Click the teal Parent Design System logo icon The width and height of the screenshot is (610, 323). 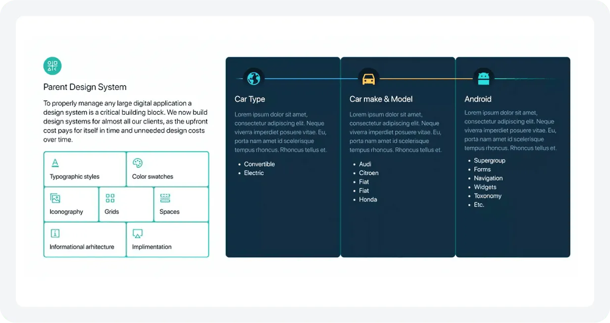tap(52, 66)
